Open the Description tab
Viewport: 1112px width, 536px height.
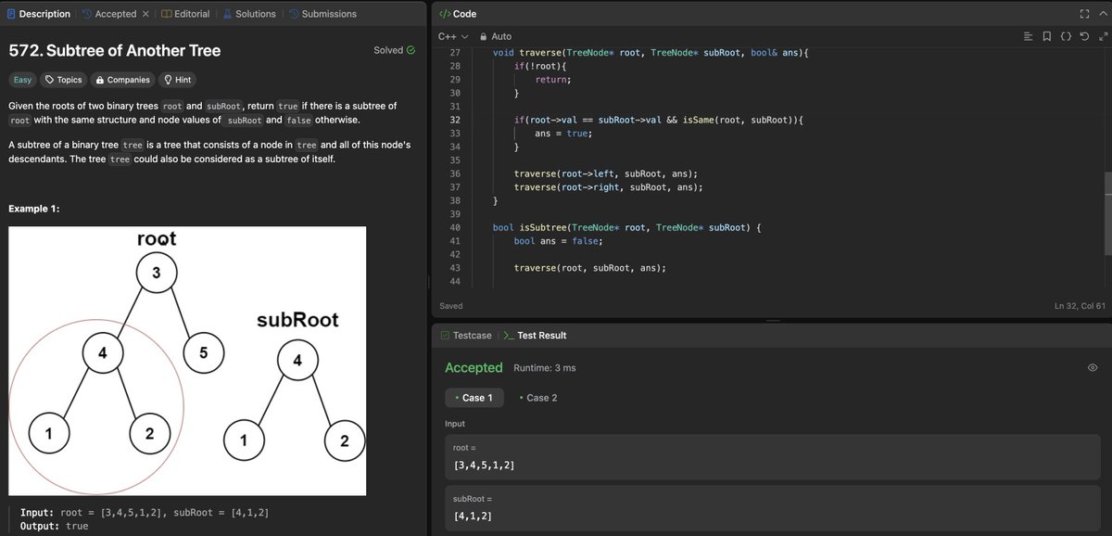[x=39, y=14]
